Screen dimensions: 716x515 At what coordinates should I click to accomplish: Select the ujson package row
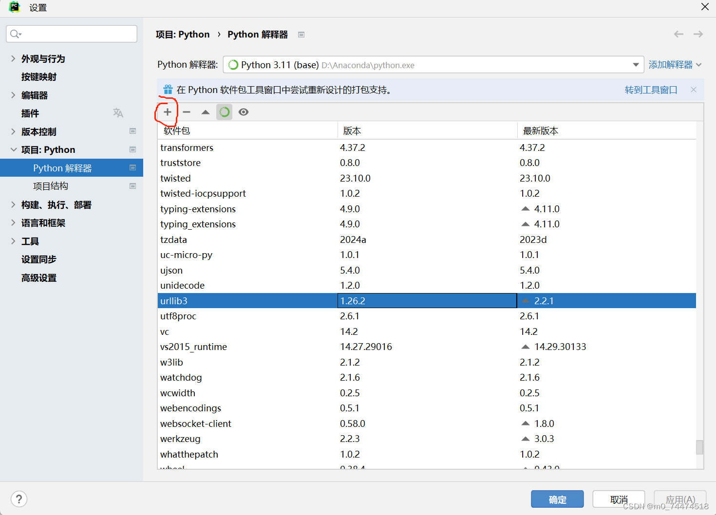click(x=427, y=270)
